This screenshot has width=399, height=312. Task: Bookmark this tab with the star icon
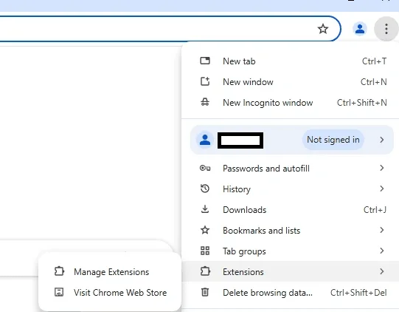(x=323, y=29)
